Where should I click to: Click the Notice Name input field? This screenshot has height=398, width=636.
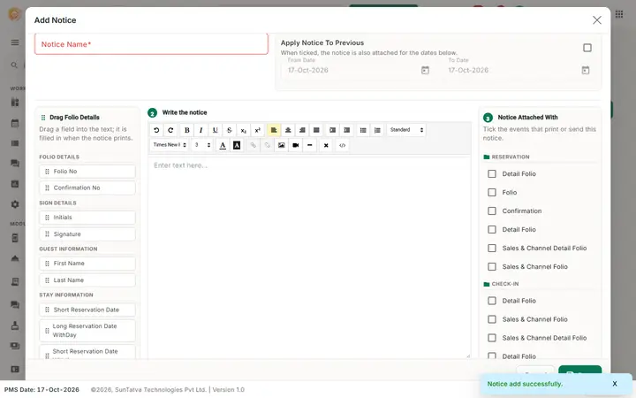[151, 44]
